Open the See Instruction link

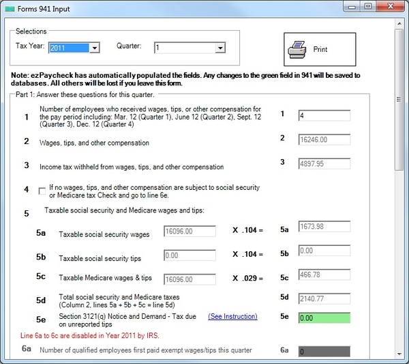[x=232, y=316]
